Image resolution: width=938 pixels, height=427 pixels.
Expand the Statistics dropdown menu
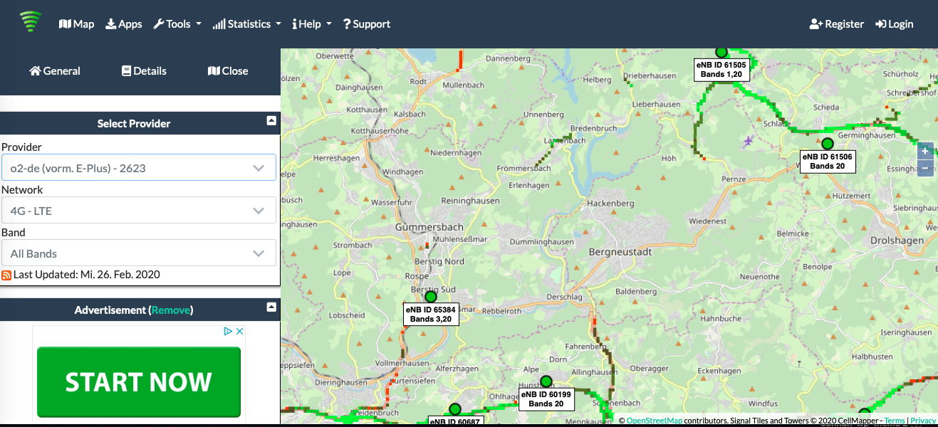pyautogui.click(x=246, y=24)
